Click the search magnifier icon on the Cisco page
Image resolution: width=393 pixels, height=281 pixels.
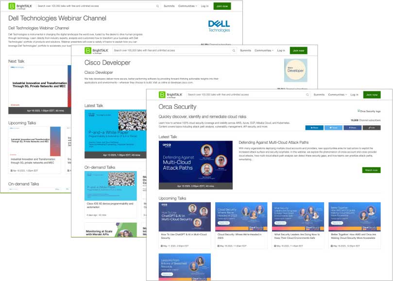coord(234,51)
